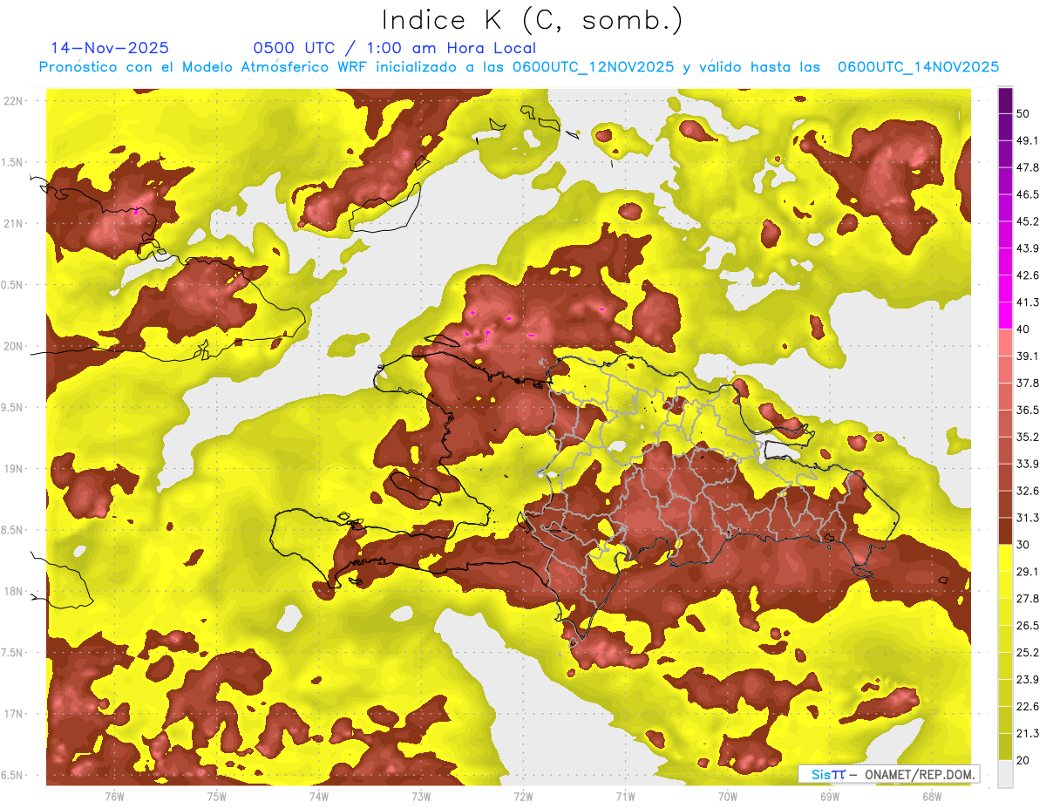Click the '20' color bar label

tap(1024, 760)
